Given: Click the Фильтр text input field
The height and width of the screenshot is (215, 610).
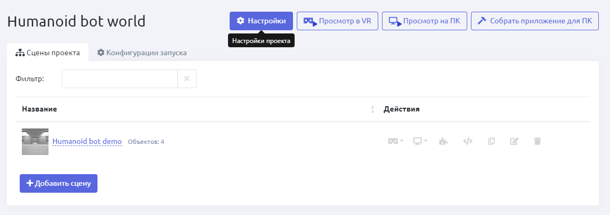Looking at the screenshot, I should [x=120, y=79].
